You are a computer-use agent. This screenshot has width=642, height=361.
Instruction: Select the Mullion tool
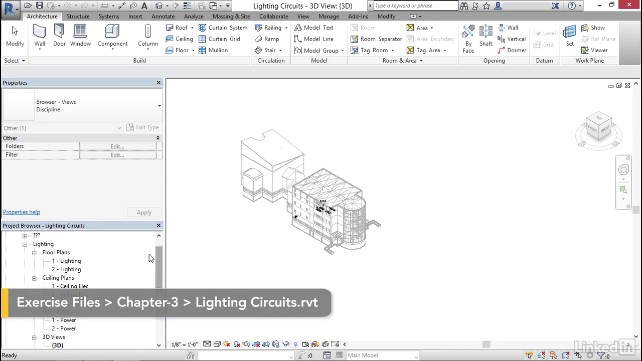[x=213, y=50]
